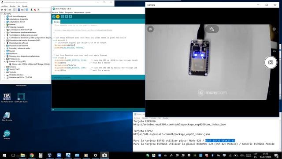Image resolution: width=282 pixels, height=159 pixels.
Task: Click highlighted DOIT ESP32 DEVKIT V1 text
Action: click(x=220, y=140)
